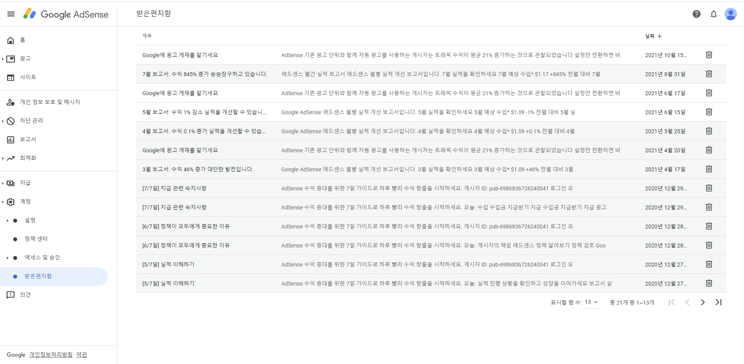Click the 차단 관리 block icon
This screenshot has height=364, width=744.
point(11,121)
